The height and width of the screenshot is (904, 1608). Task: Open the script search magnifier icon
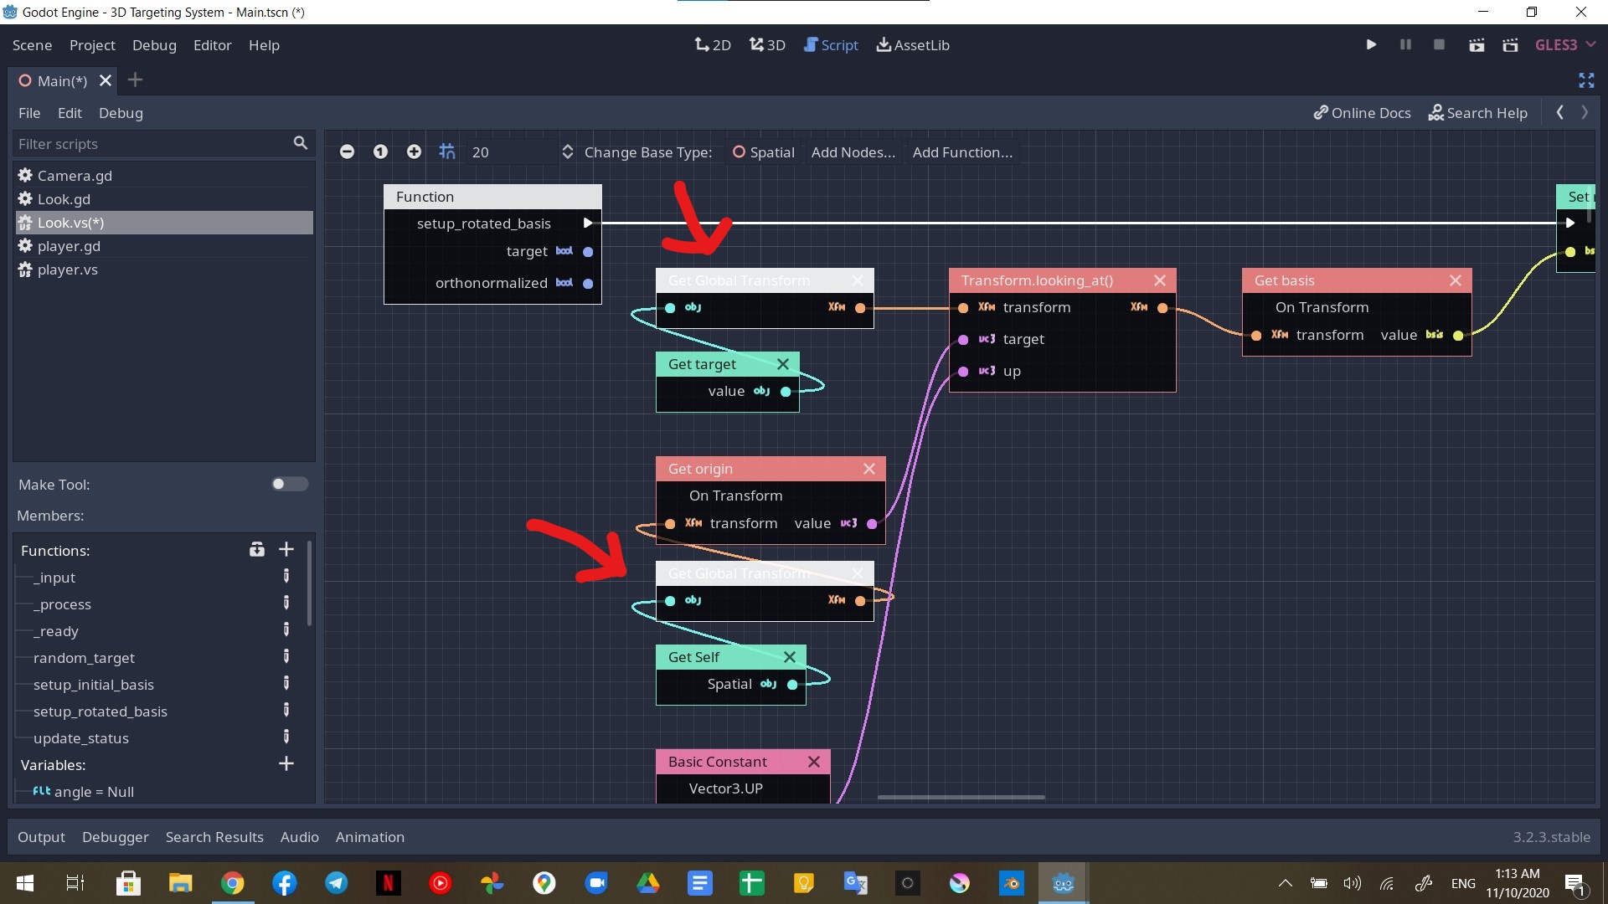(300, 143)
